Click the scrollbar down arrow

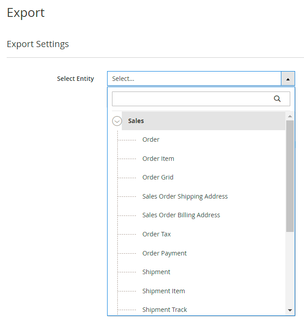coord(290,310)
